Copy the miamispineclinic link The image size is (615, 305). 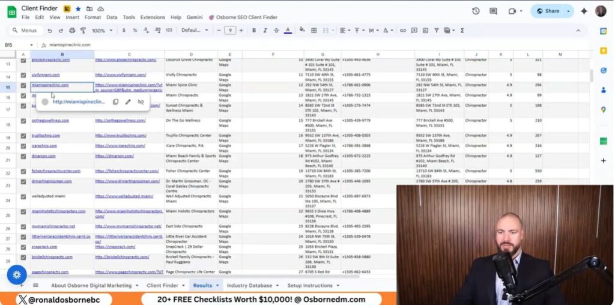(116, 102)
